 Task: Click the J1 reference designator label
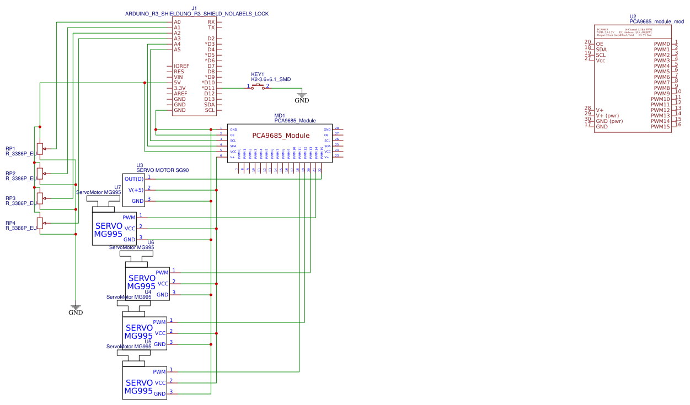tap(194, 8)
